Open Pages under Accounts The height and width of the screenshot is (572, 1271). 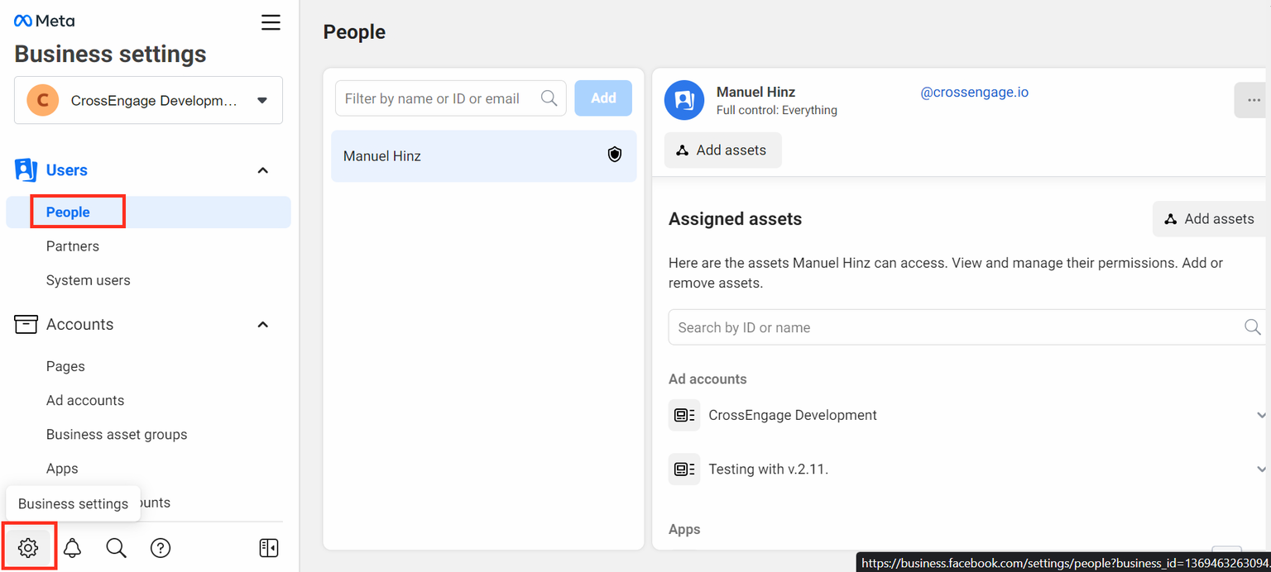65,366
